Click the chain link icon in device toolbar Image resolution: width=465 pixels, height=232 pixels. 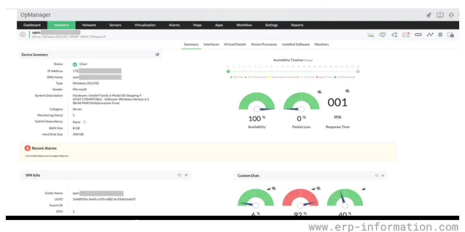click(418, 35)
